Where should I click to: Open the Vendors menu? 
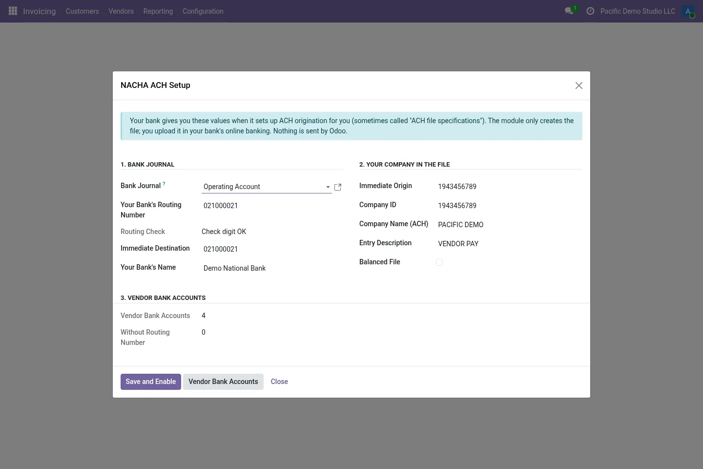click(x=121, y=11)
